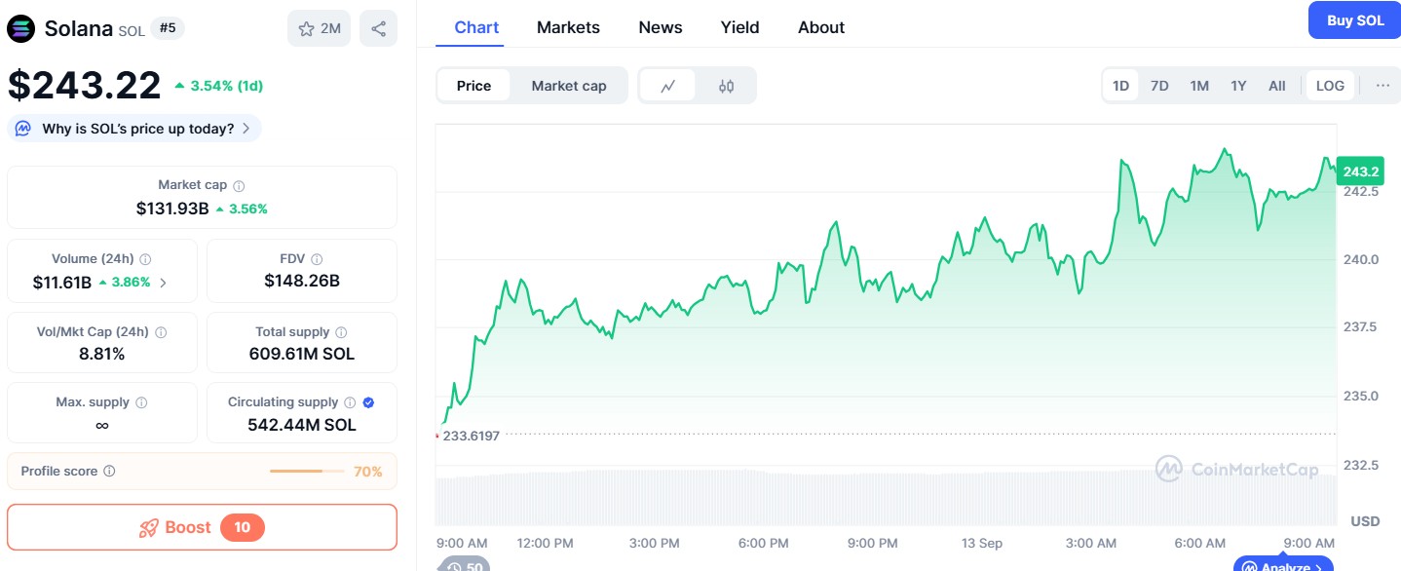
Task: Click the #5 rank badge
Action: [168, 28]
